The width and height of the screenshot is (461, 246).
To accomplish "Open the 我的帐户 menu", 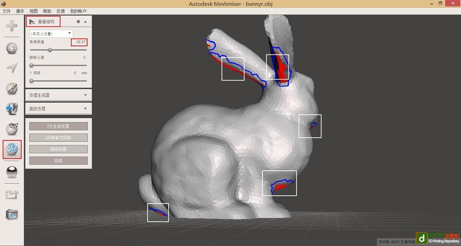I will 78,11.
